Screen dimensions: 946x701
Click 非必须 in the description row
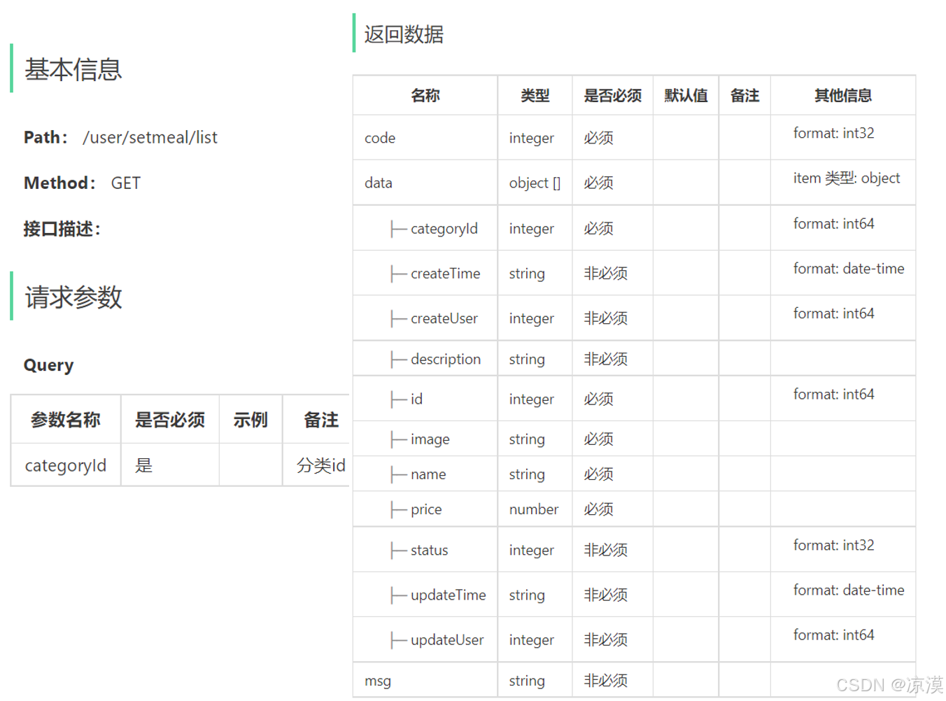(x=606, y=359)
